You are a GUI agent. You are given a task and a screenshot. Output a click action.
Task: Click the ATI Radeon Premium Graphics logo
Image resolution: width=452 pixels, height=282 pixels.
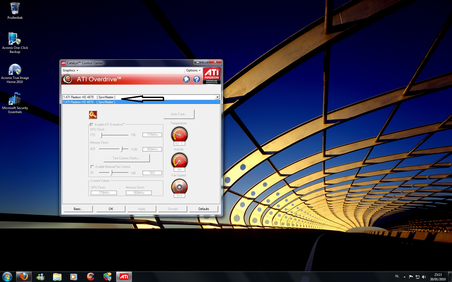click(212, 76)
